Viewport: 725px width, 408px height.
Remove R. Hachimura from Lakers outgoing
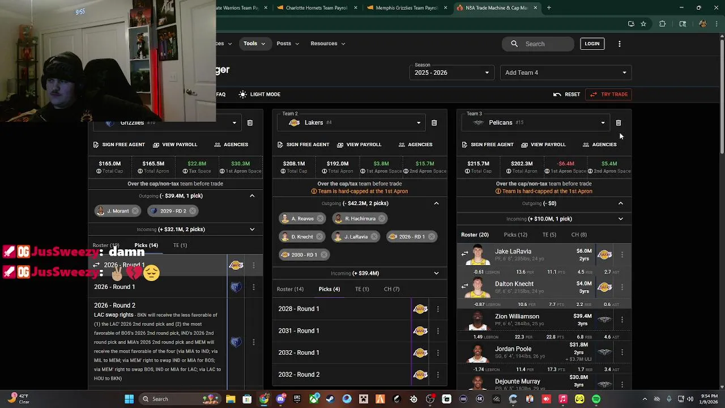point(382,219)
